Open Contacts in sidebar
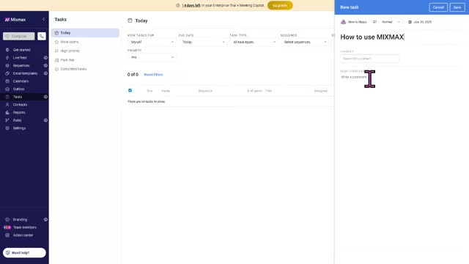 [x=20, y=105]
